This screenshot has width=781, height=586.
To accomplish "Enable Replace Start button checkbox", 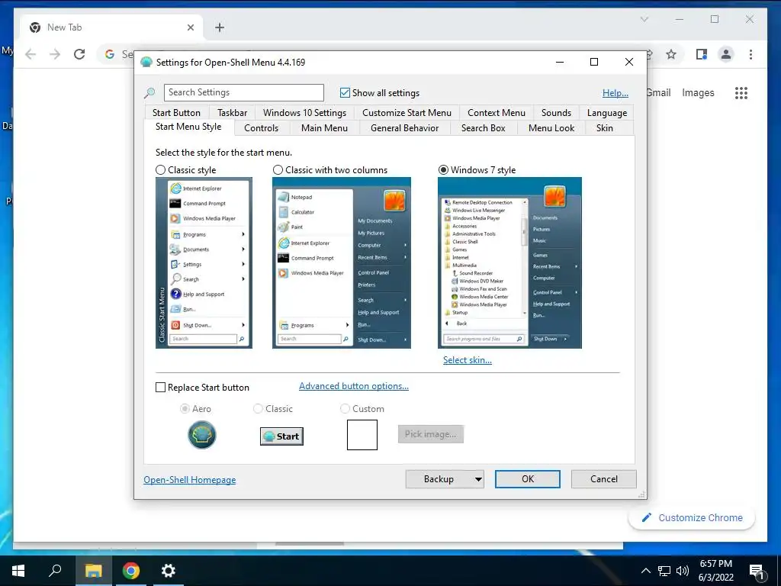I will click(x=160, y=387).
